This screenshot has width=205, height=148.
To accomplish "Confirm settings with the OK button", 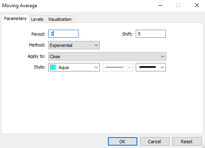I will (x=122, y=142).
